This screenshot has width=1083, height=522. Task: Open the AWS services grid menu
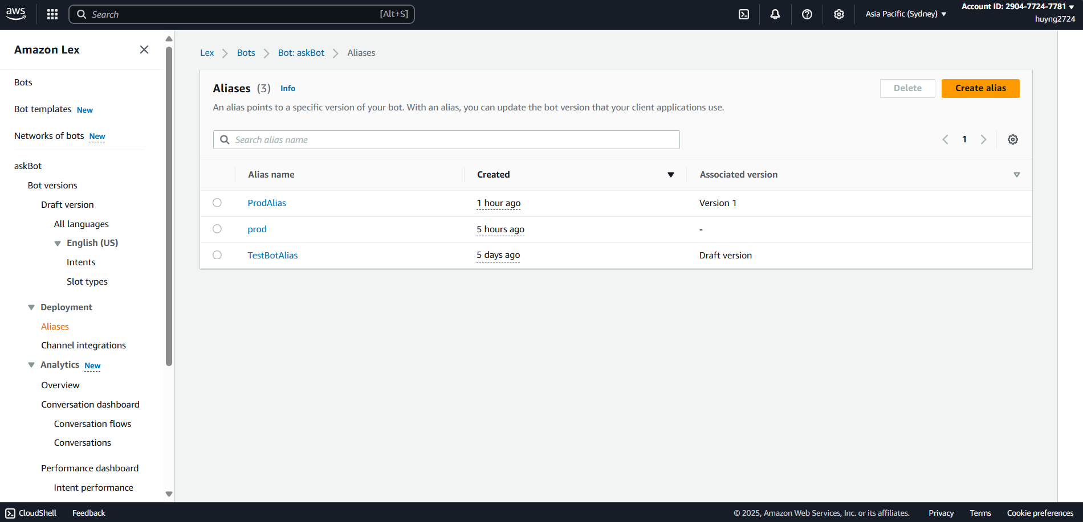[52, 14]
